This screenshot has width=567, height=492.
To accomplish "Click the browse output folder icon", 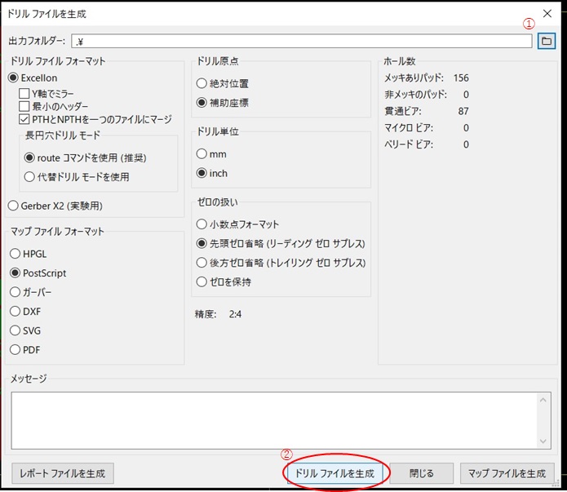I will [546, 41].
